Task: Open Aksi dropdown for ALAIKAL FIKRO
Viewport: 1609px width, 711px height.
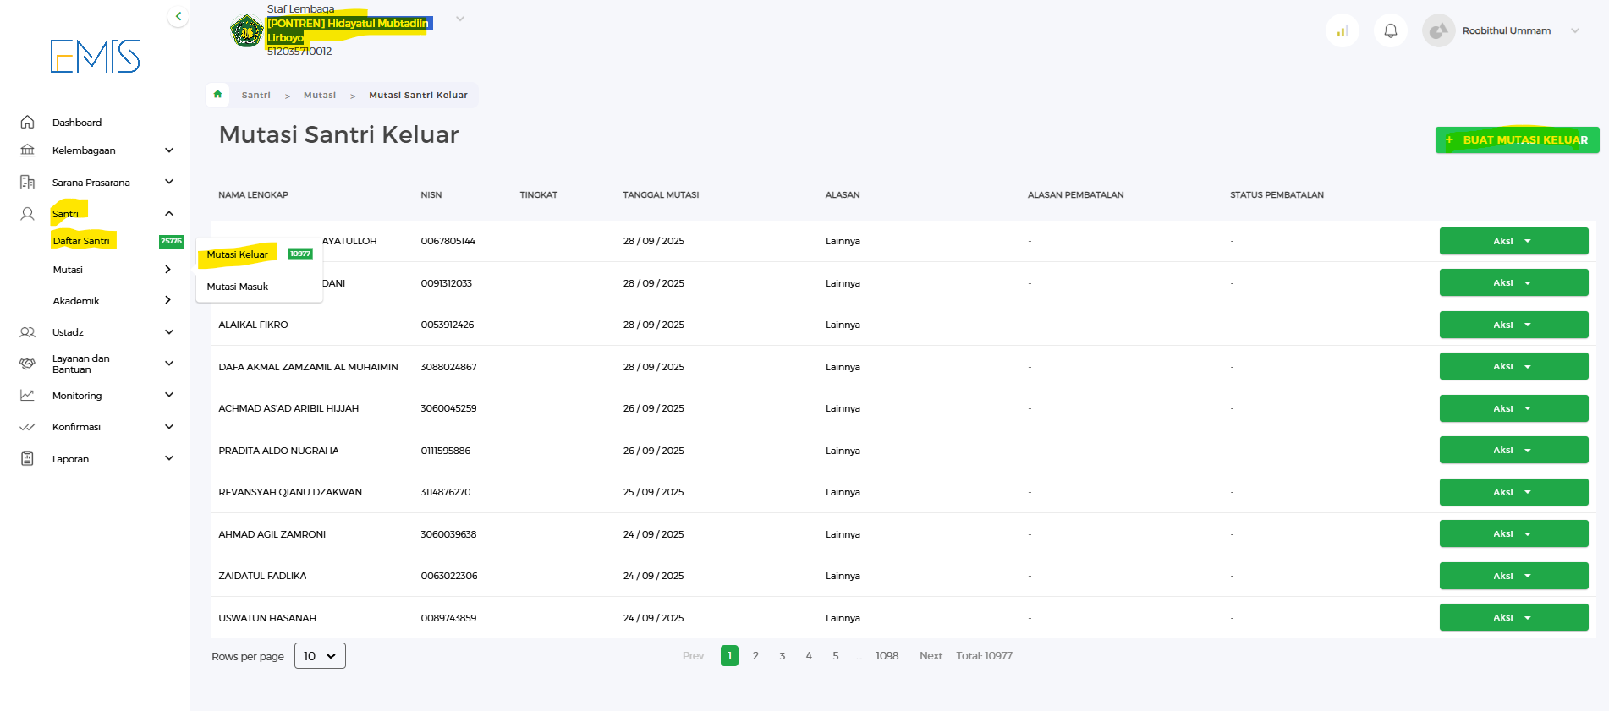Action: click(1513, 325)
